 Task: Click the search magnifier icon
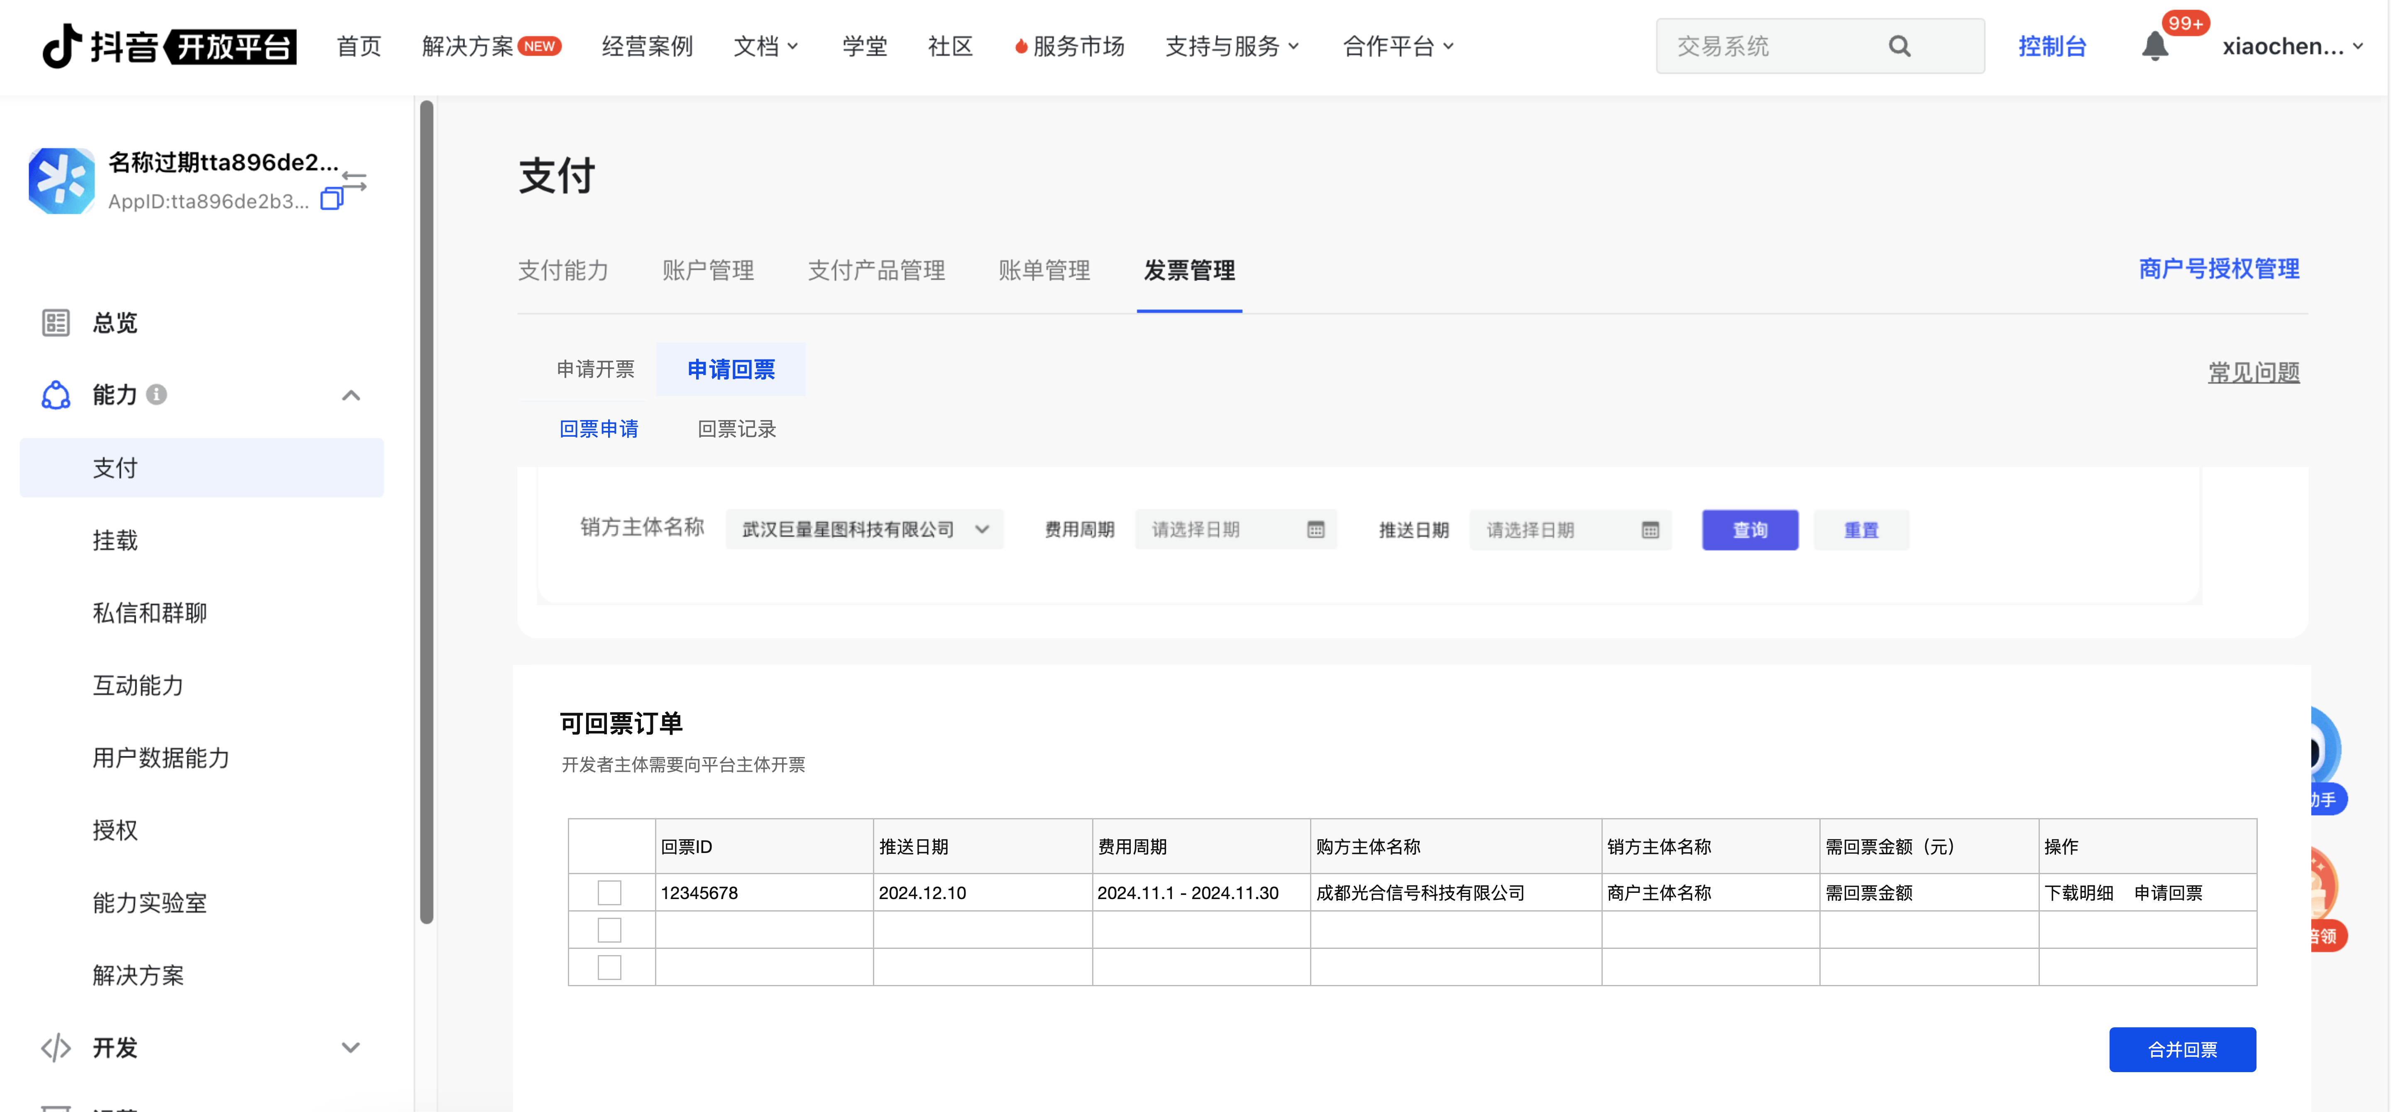click(x=1899, y=46)
